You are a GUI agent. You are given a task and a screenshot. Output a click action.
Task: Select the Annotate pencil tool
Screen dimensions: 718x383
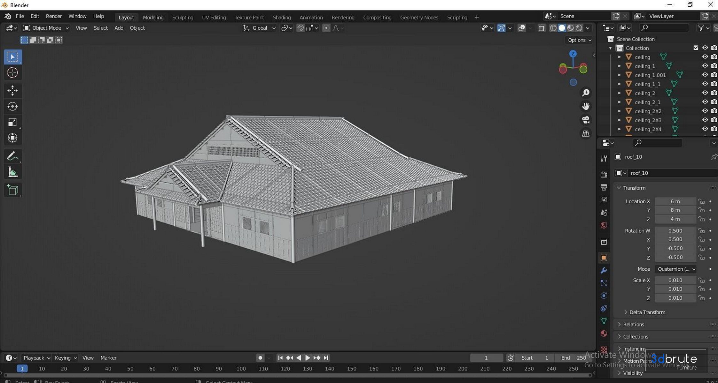tap(12, 156)
